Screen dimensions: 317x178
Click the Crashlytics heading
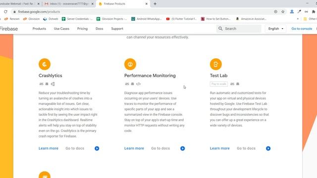point(51,76)
